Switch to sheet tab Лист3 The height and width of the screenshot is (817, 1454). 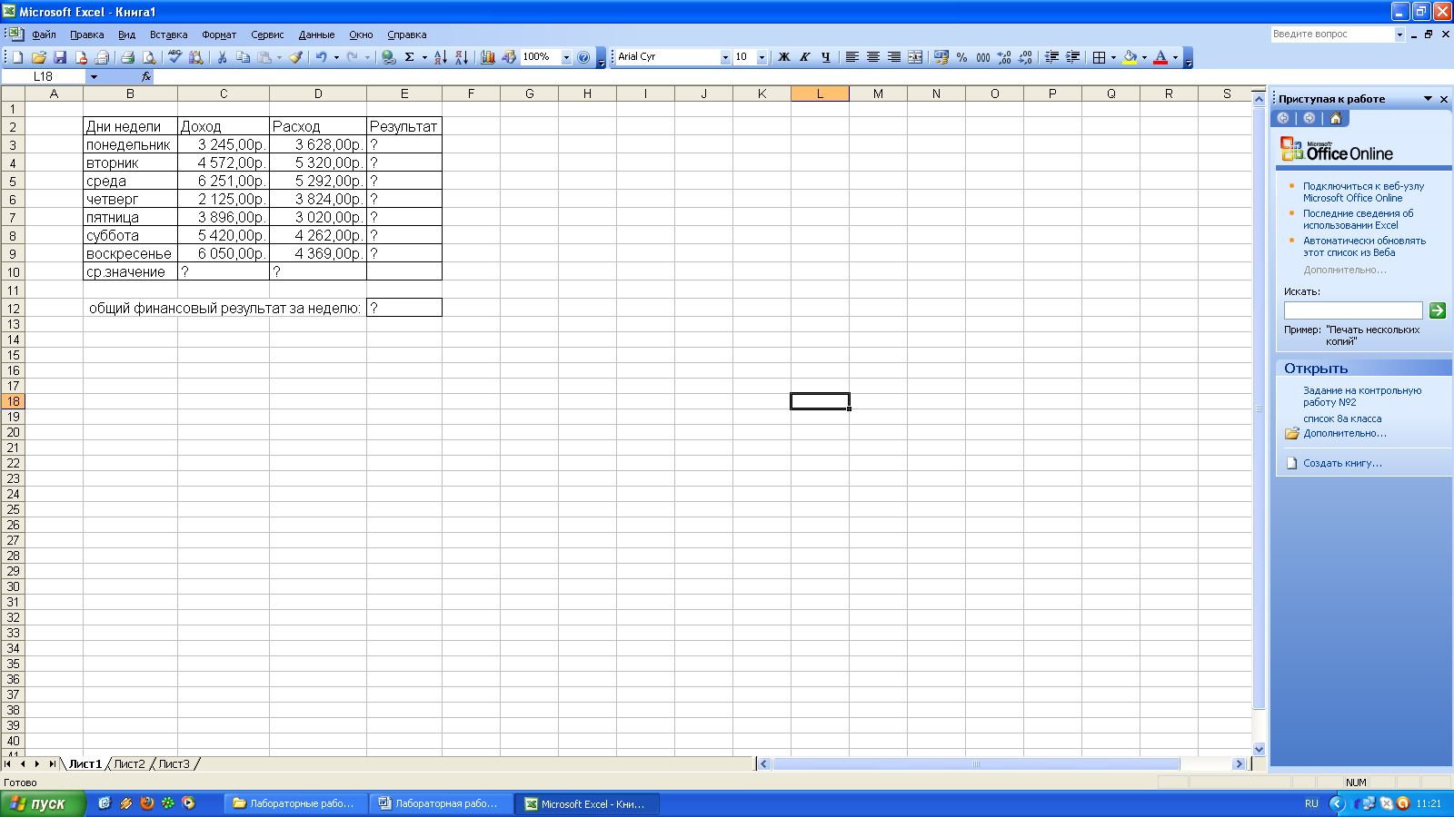coord(174,764)
